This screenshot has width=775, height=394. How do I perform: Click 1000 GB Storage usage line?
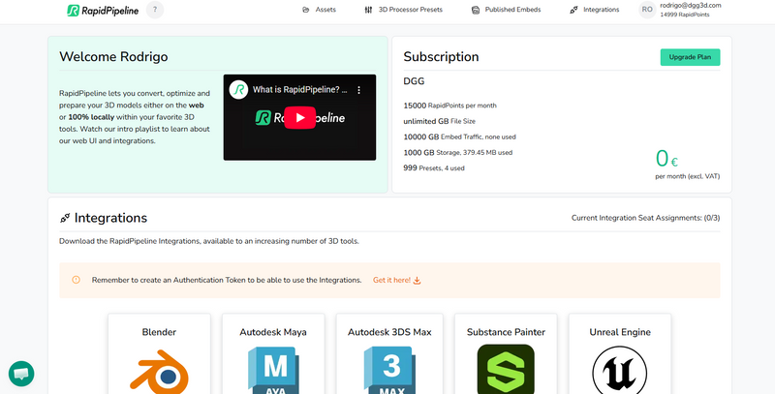tap(457, 153)
